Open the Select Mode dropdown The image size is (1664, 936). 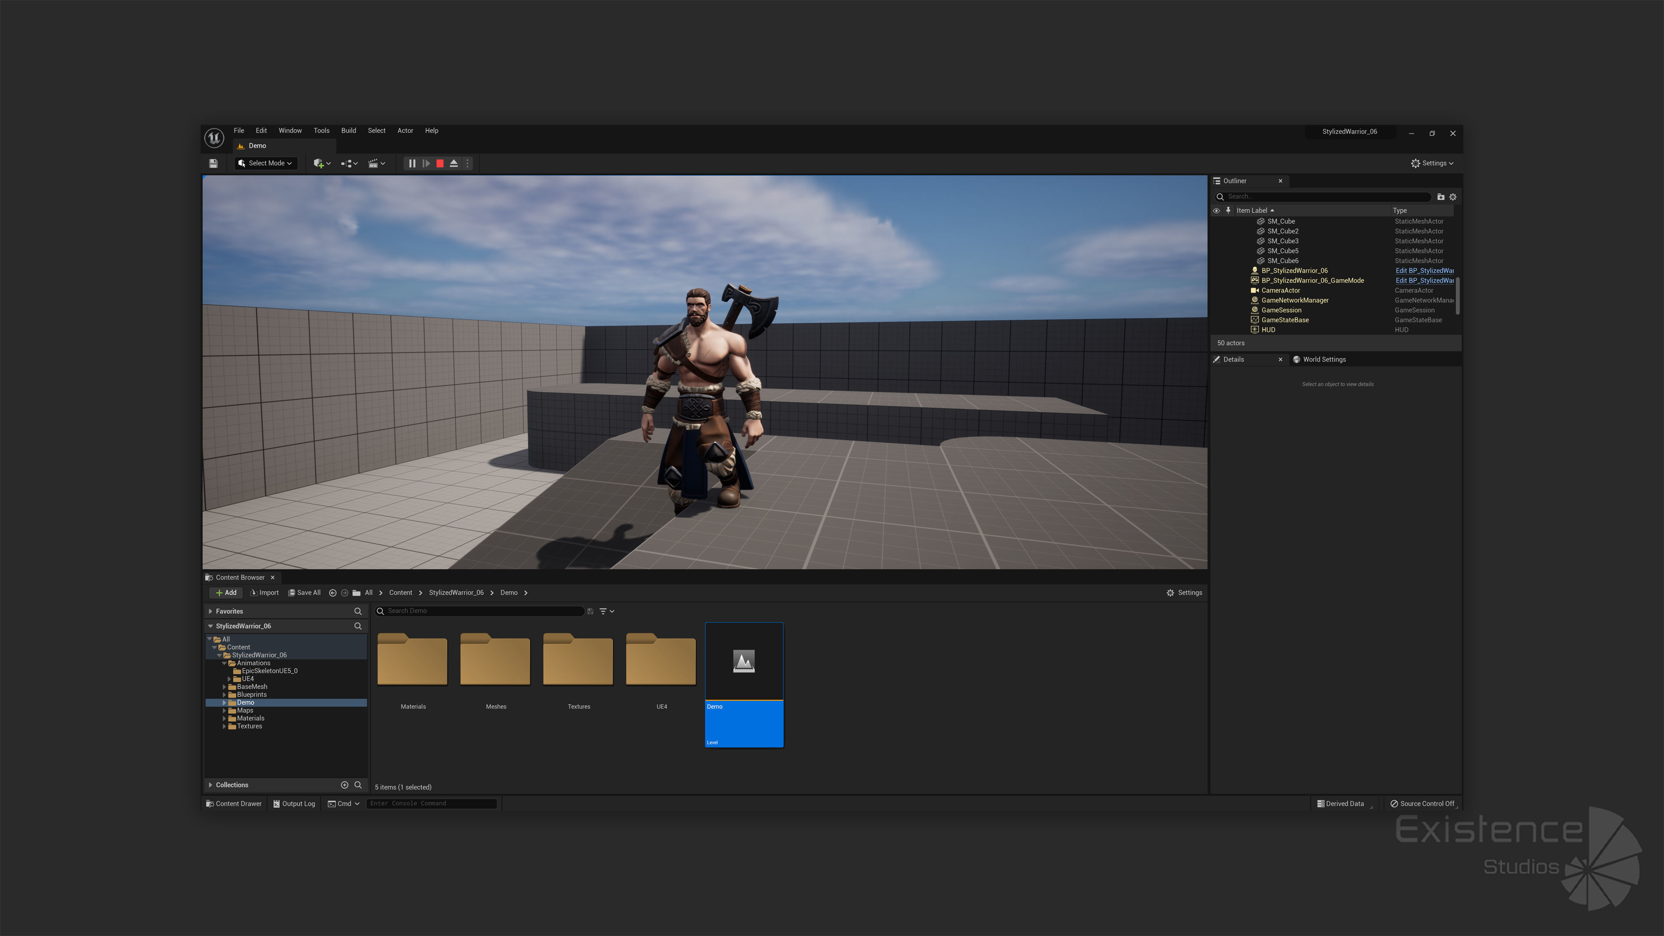pyautogui.click(x=266, y=163)
